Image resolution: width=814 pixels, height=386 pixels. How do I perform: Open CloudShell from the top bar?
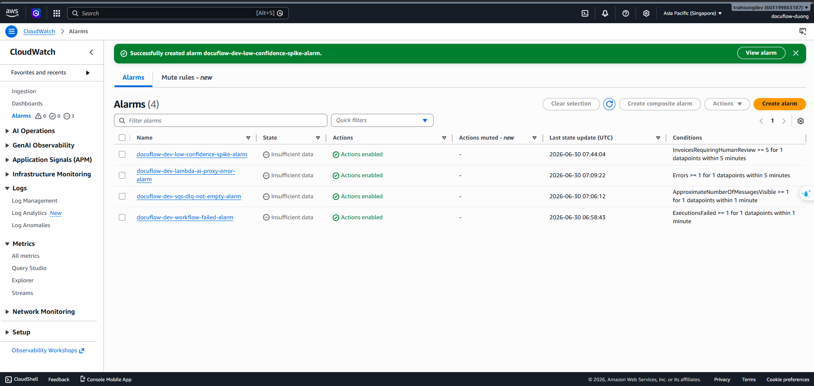[x=585, y=13]
